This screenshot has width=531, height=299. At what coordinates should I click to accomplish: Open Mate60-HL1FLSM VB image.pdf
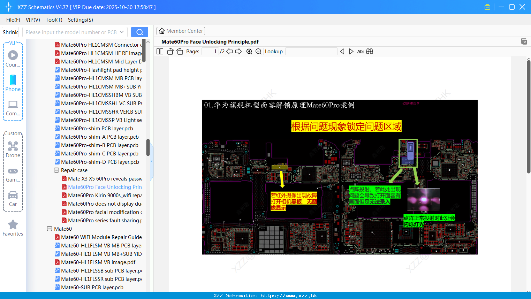[95, 262]
